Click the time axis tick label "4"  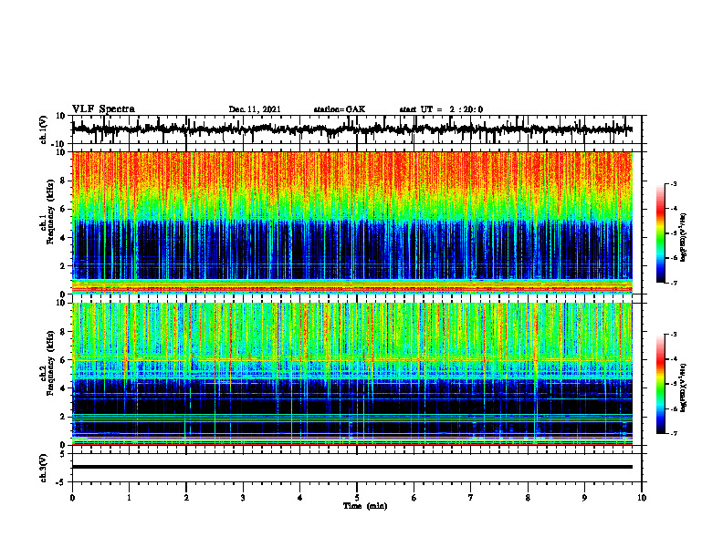pyautogui.click(x=300, y=498)
